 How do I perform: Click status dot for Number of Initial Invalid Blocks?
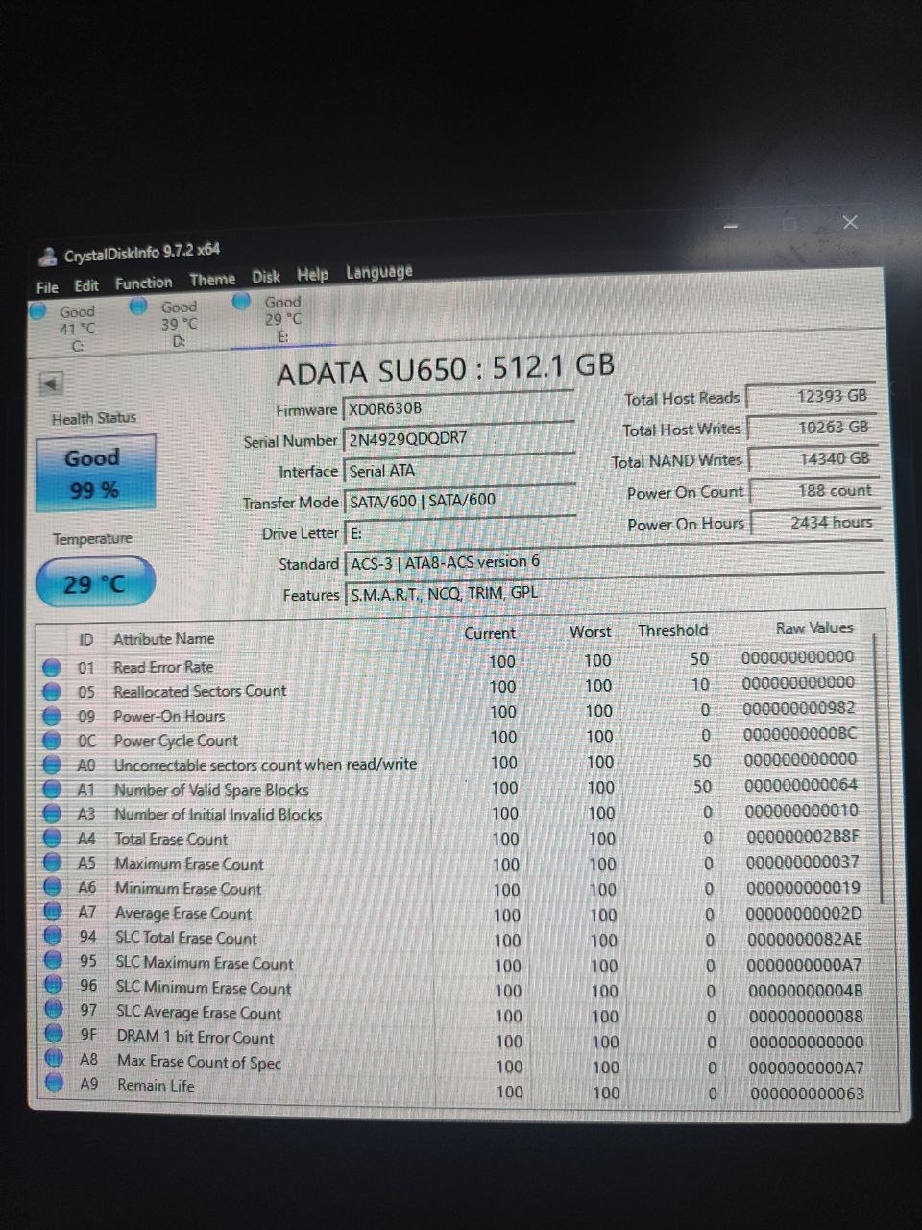tap(53, 815)
